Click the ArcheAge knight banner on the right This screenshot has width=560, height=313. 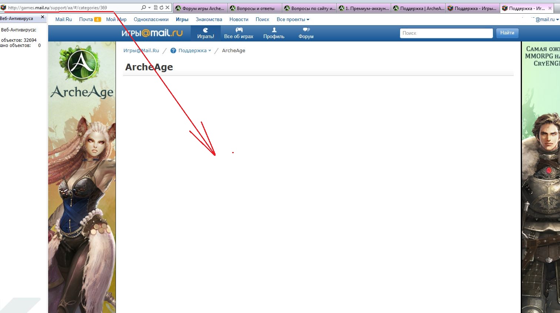pyautogui.click(x=541, y=177)
